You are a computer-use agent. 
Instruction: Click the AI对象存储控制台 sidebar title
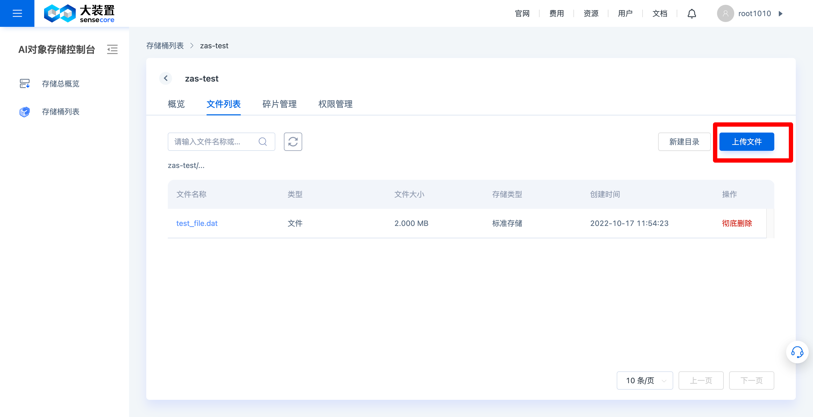tap(56, 49)
